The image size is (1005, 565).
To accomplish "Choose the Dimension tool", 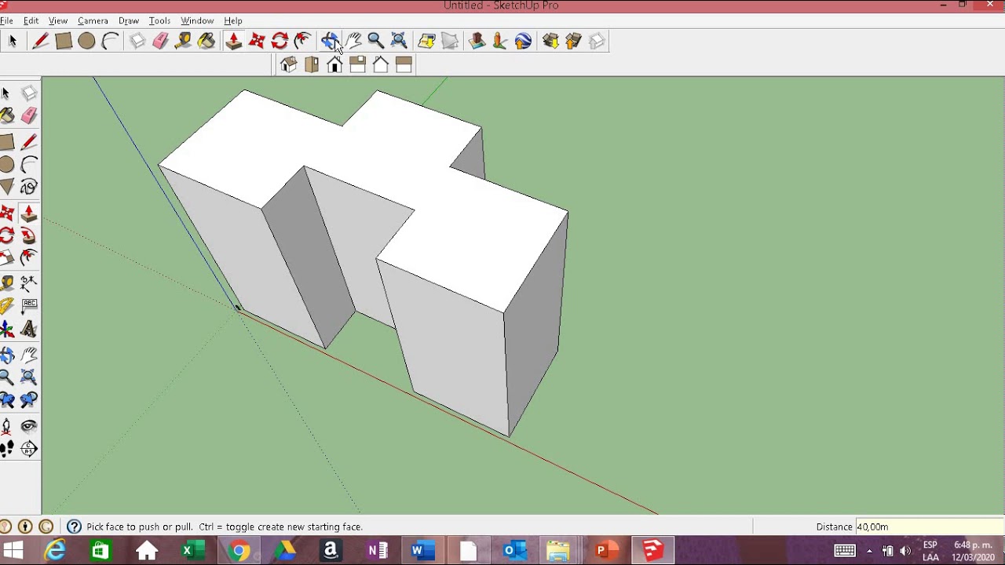I will tap(29, 282).
